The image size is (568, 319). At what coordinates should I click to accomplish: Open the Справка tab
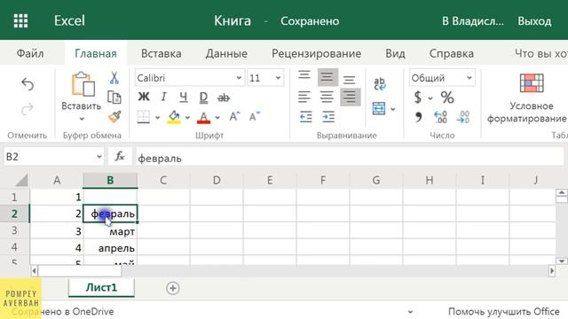[452, 53]
